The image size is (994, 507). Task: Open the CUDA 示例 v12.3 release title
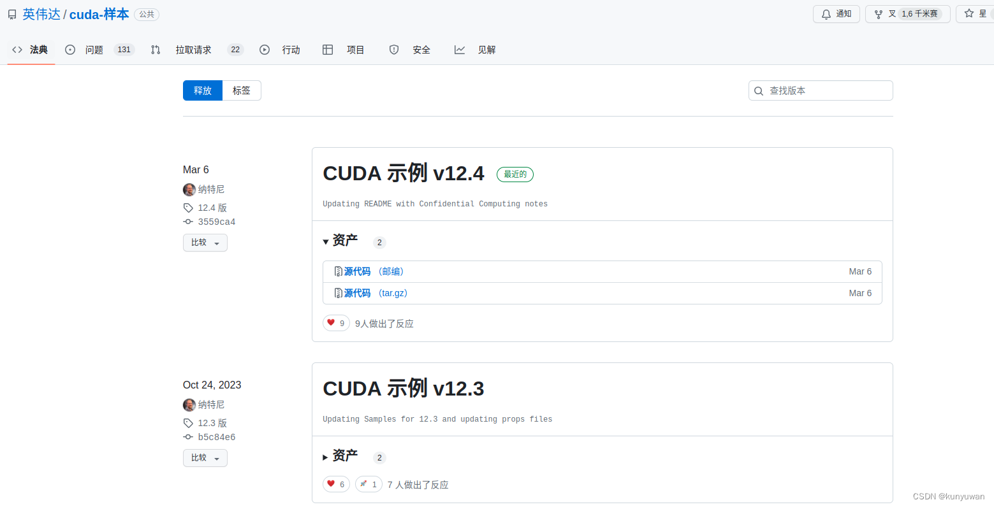404,389
